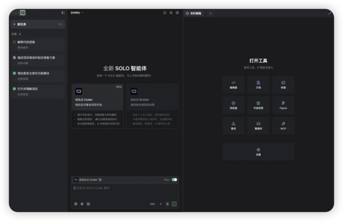
Task: Expand the right panel with the corner arrows
Action: [330, 13]
